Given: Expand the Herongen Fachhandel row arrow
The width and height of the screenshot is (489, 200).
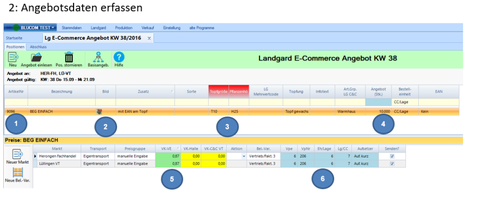Looking at the screenshot, I should pyautogui.click(x=35, y=156).
